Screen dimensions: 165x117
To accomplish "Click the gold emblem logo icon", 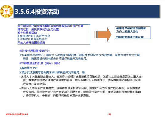I will point(7,11).
